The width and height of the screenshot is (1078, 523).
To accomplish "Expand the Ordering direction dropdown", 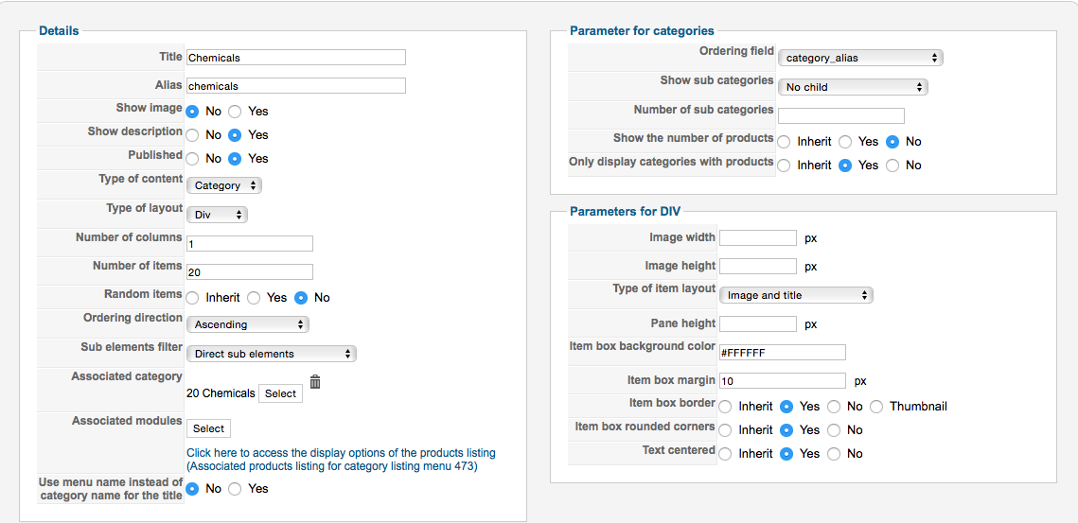I will [248, 324].
